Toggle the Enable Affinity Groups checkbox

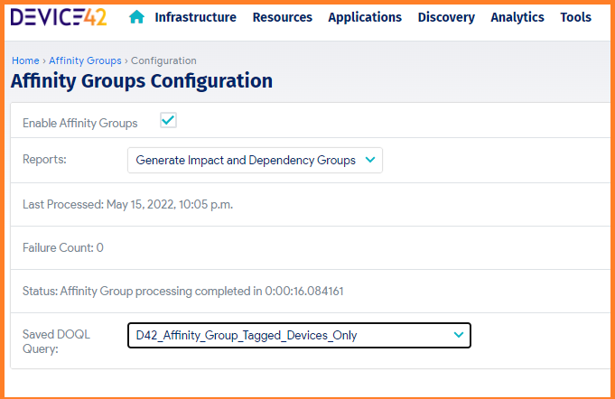point(168,120)
